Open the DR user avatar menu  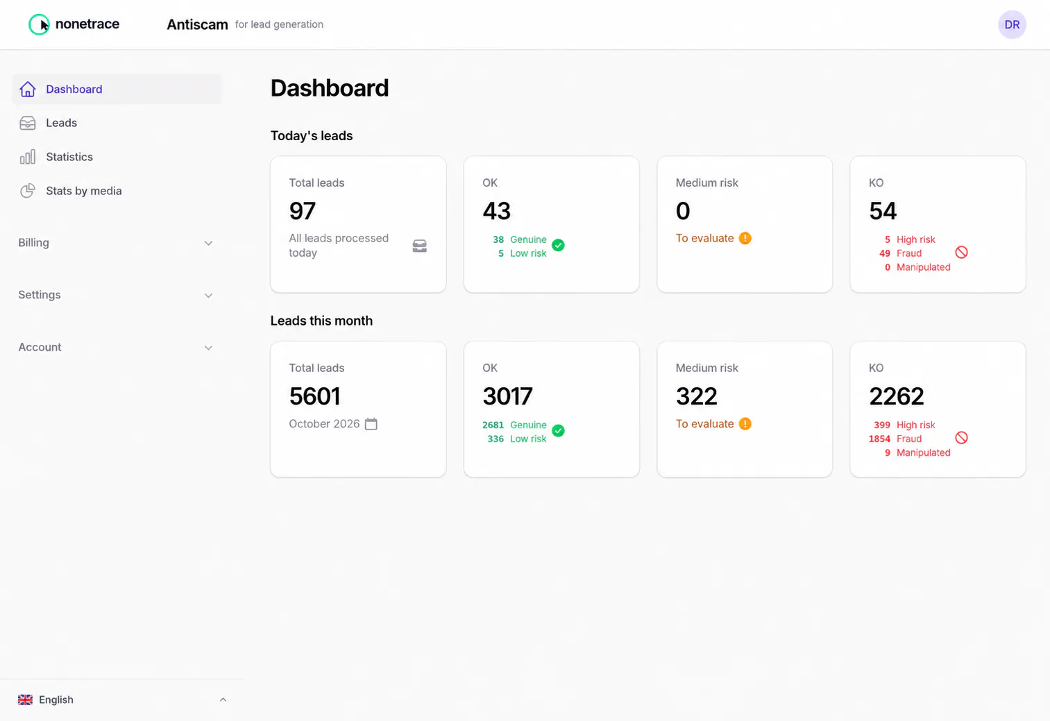(1012, 24)
